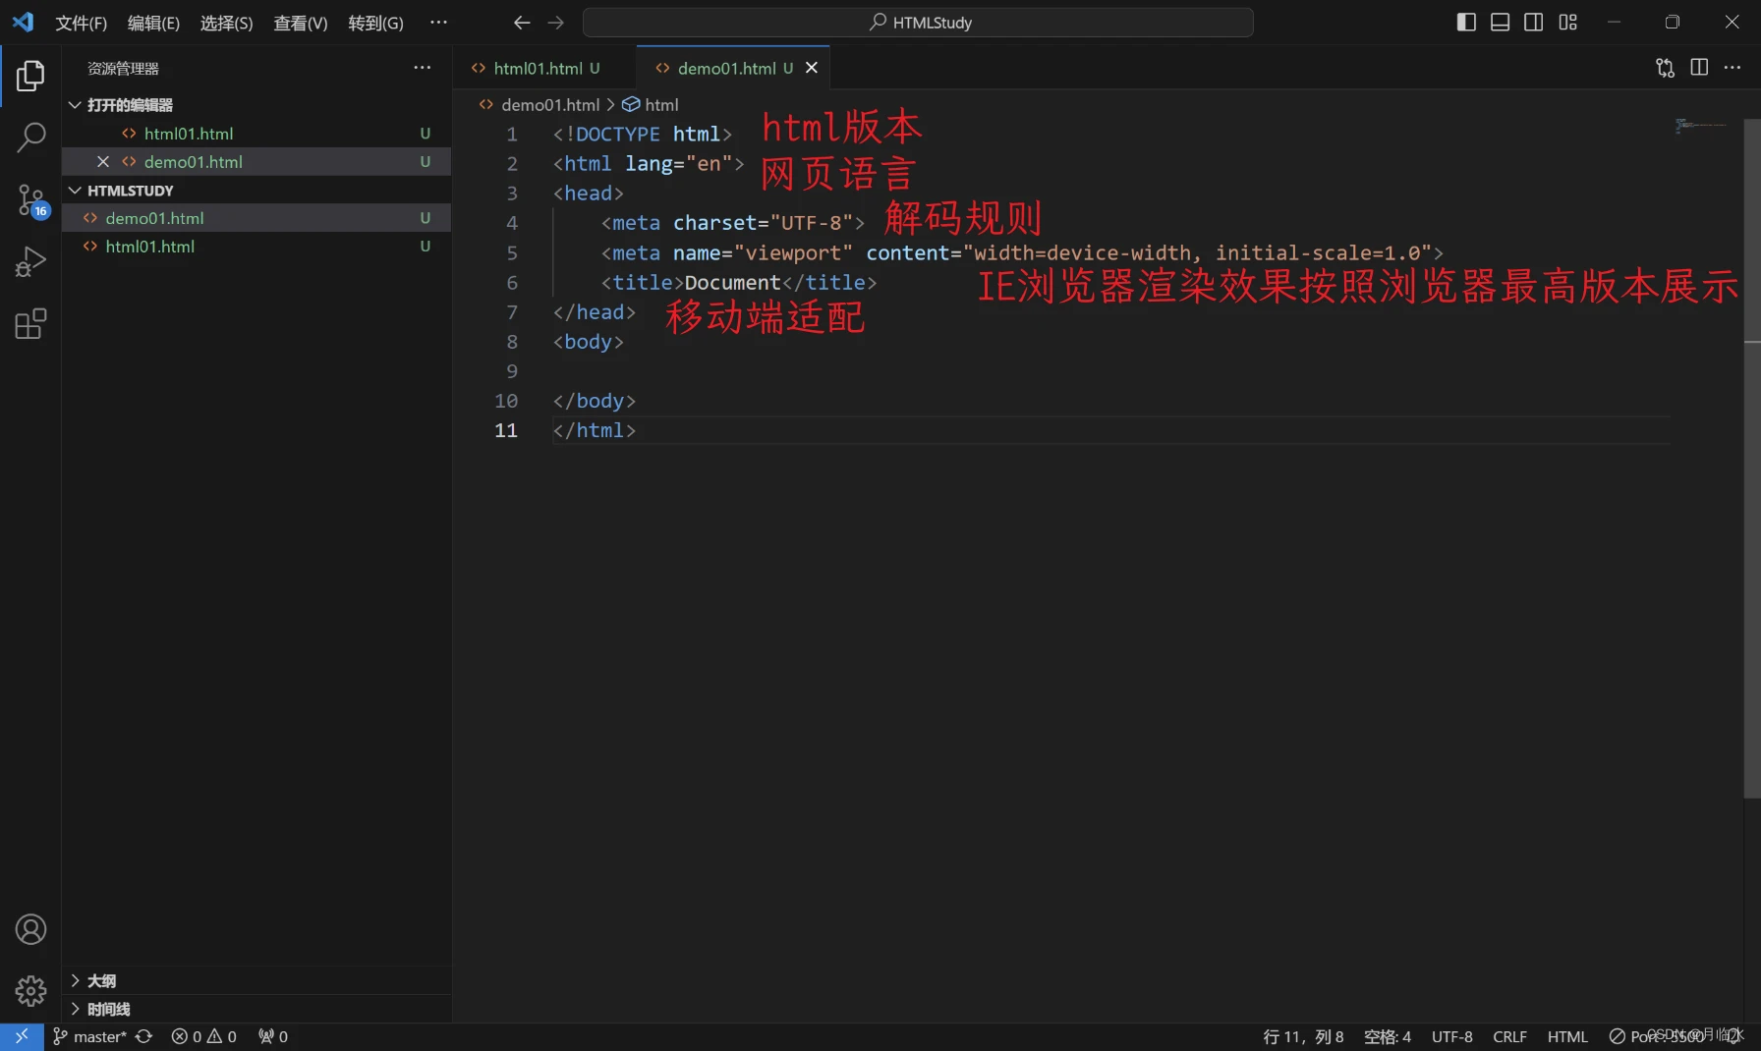
Task: Select the Run and Debug icon
Action: tap(30, 260)
